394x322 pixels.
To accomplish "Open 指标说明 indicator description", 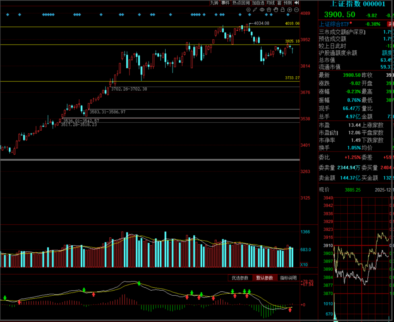I will coord(288,278).
